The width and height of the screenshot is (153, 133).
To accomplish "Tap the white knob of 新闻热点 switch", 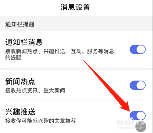I will [x=141, y=85].
